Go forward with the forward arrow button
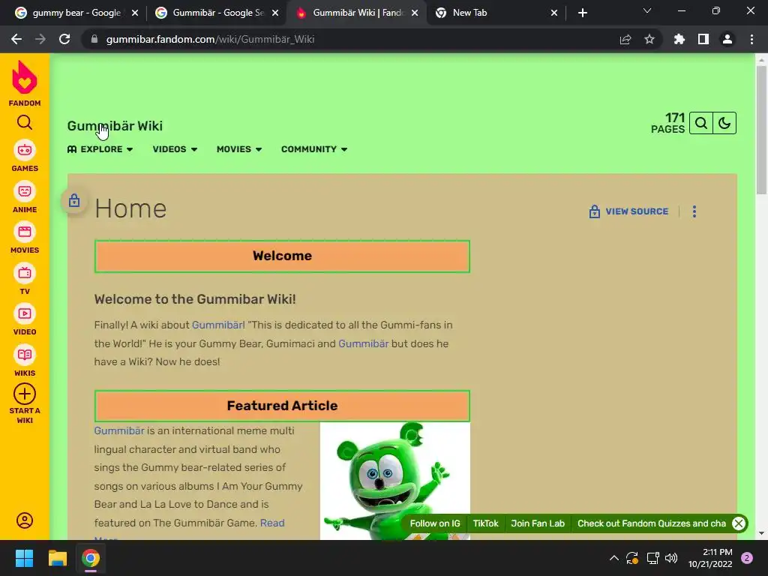The width and height of the screenshot is (768, 576). pyautogui.click(x=40, y=39)
